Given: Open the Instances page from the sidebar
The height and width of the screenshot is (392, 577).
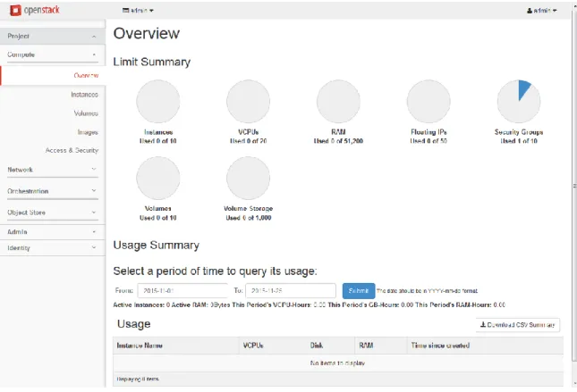Looking at the screenshot, I should [x=84, y=95].
